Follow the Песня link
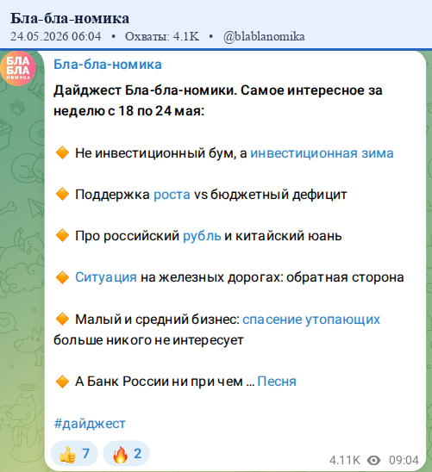This screenshot has height=472, width=432. click(x=277, y=382)
